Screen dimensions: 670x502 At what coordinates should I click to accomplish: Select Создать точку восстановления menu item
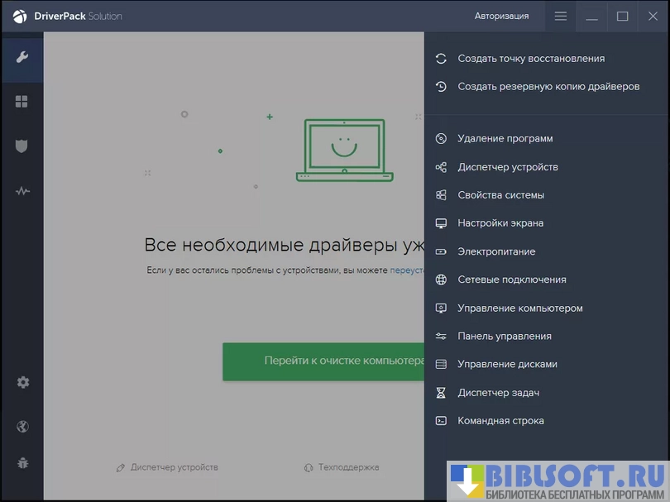(x=530, y=59)
